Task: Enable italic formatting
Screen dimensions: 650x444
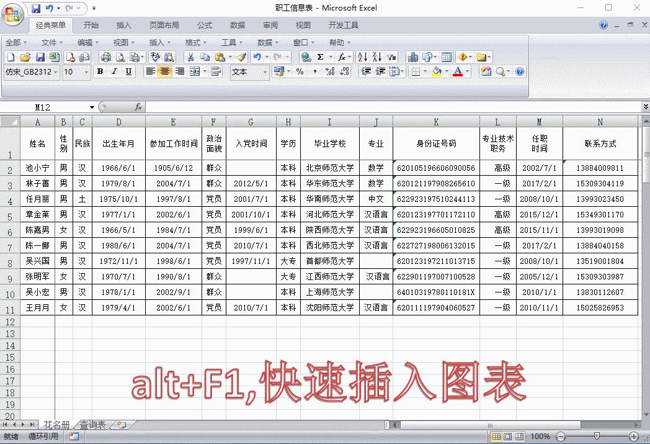Action: click(114, 72)
